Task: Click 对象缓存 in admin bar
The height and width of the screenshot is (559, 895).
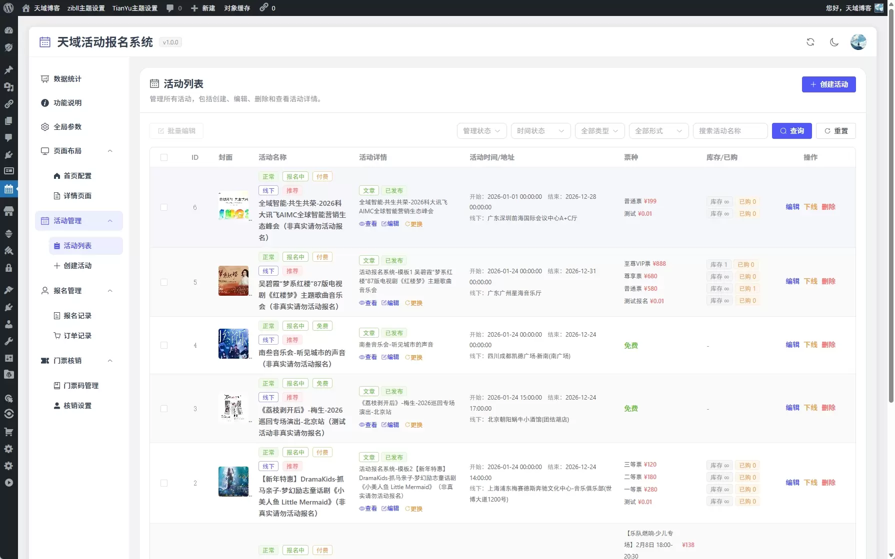Action: (x=237, y=8)
